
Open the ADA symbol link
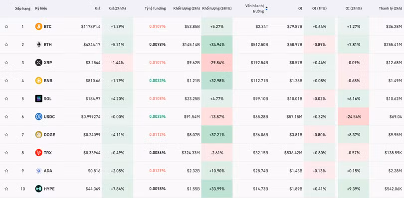pyautogui.click(x=48, y=171)
